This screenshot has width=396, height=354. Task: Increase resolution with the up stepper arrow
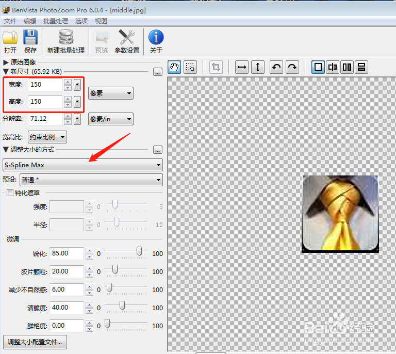pos(68,116)
